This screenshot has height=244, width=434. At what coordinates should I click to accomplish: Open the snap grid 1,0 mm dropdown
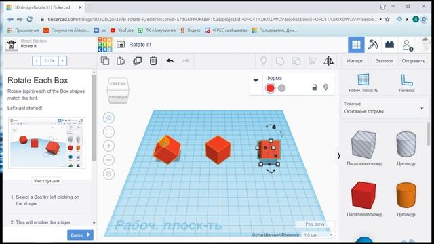[x=318, y=235]
